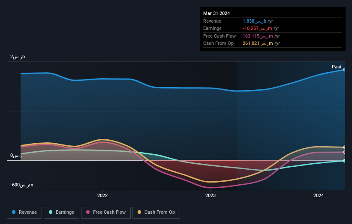Click the -600 y-axis label

[21, 185]
